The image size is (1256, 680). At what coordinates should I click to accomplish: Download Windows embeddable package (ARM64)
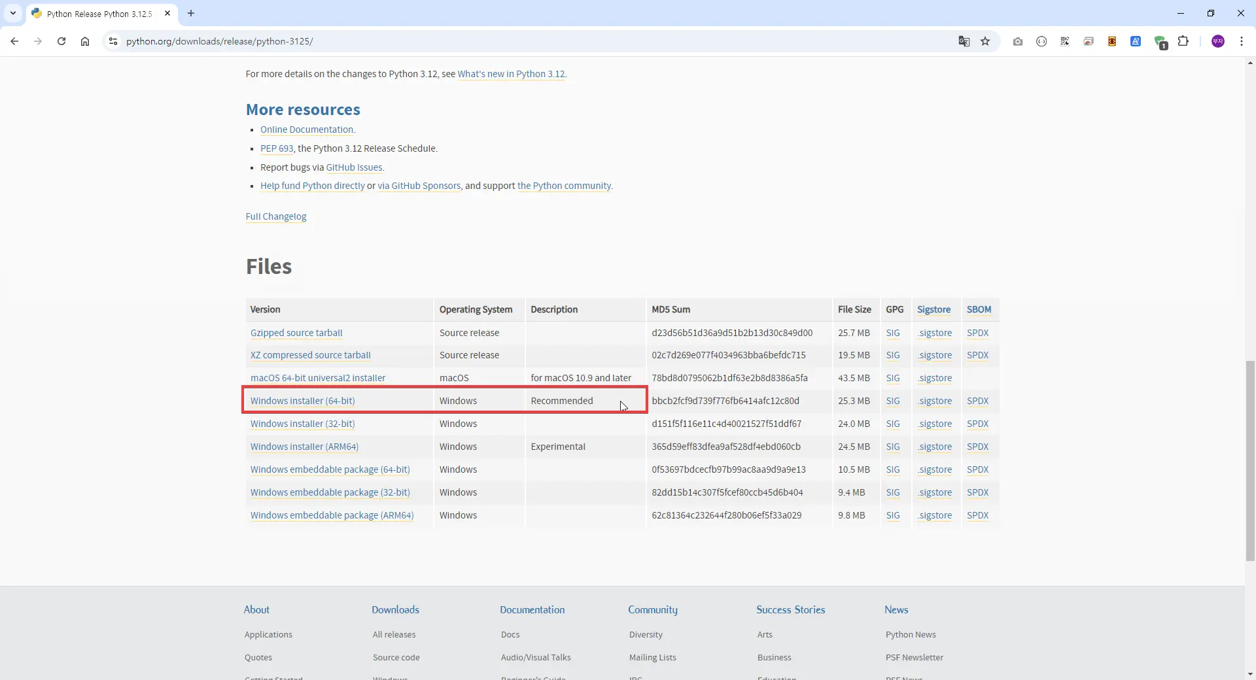coord(332,515)
